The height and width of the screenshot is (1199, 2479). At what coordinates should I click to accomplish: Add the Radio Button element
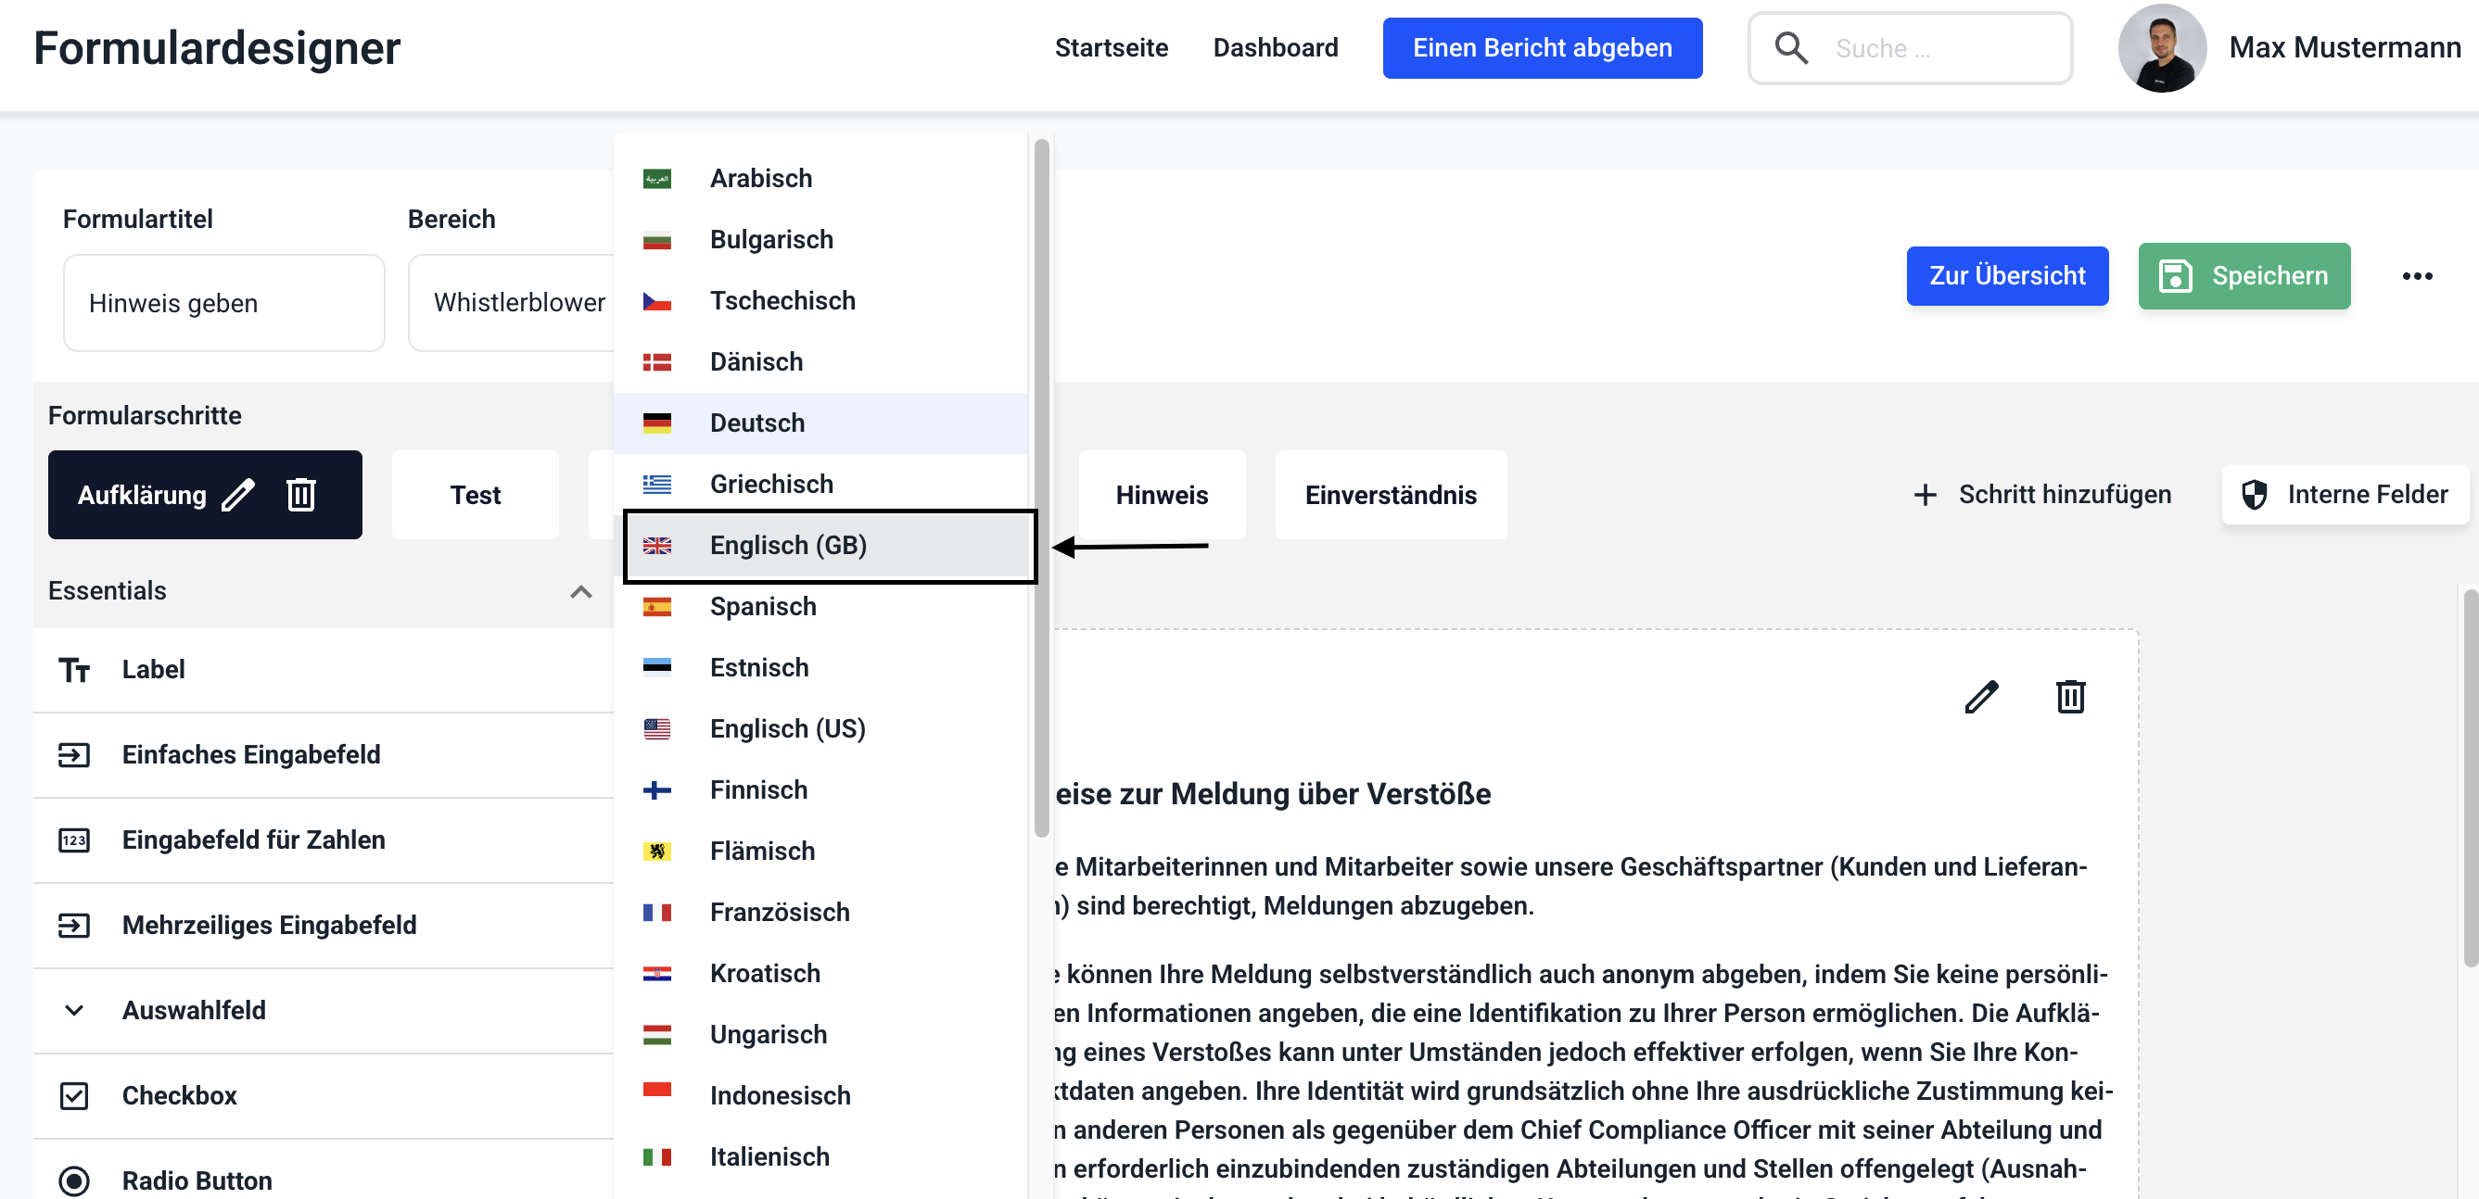pos(197,1180)
